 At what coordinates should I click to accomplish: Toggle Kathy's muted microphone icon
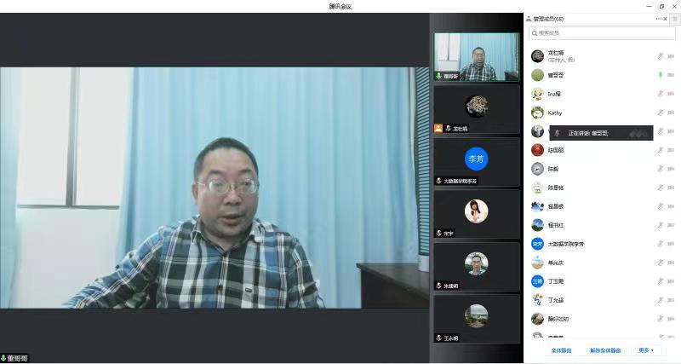[660, 113]
